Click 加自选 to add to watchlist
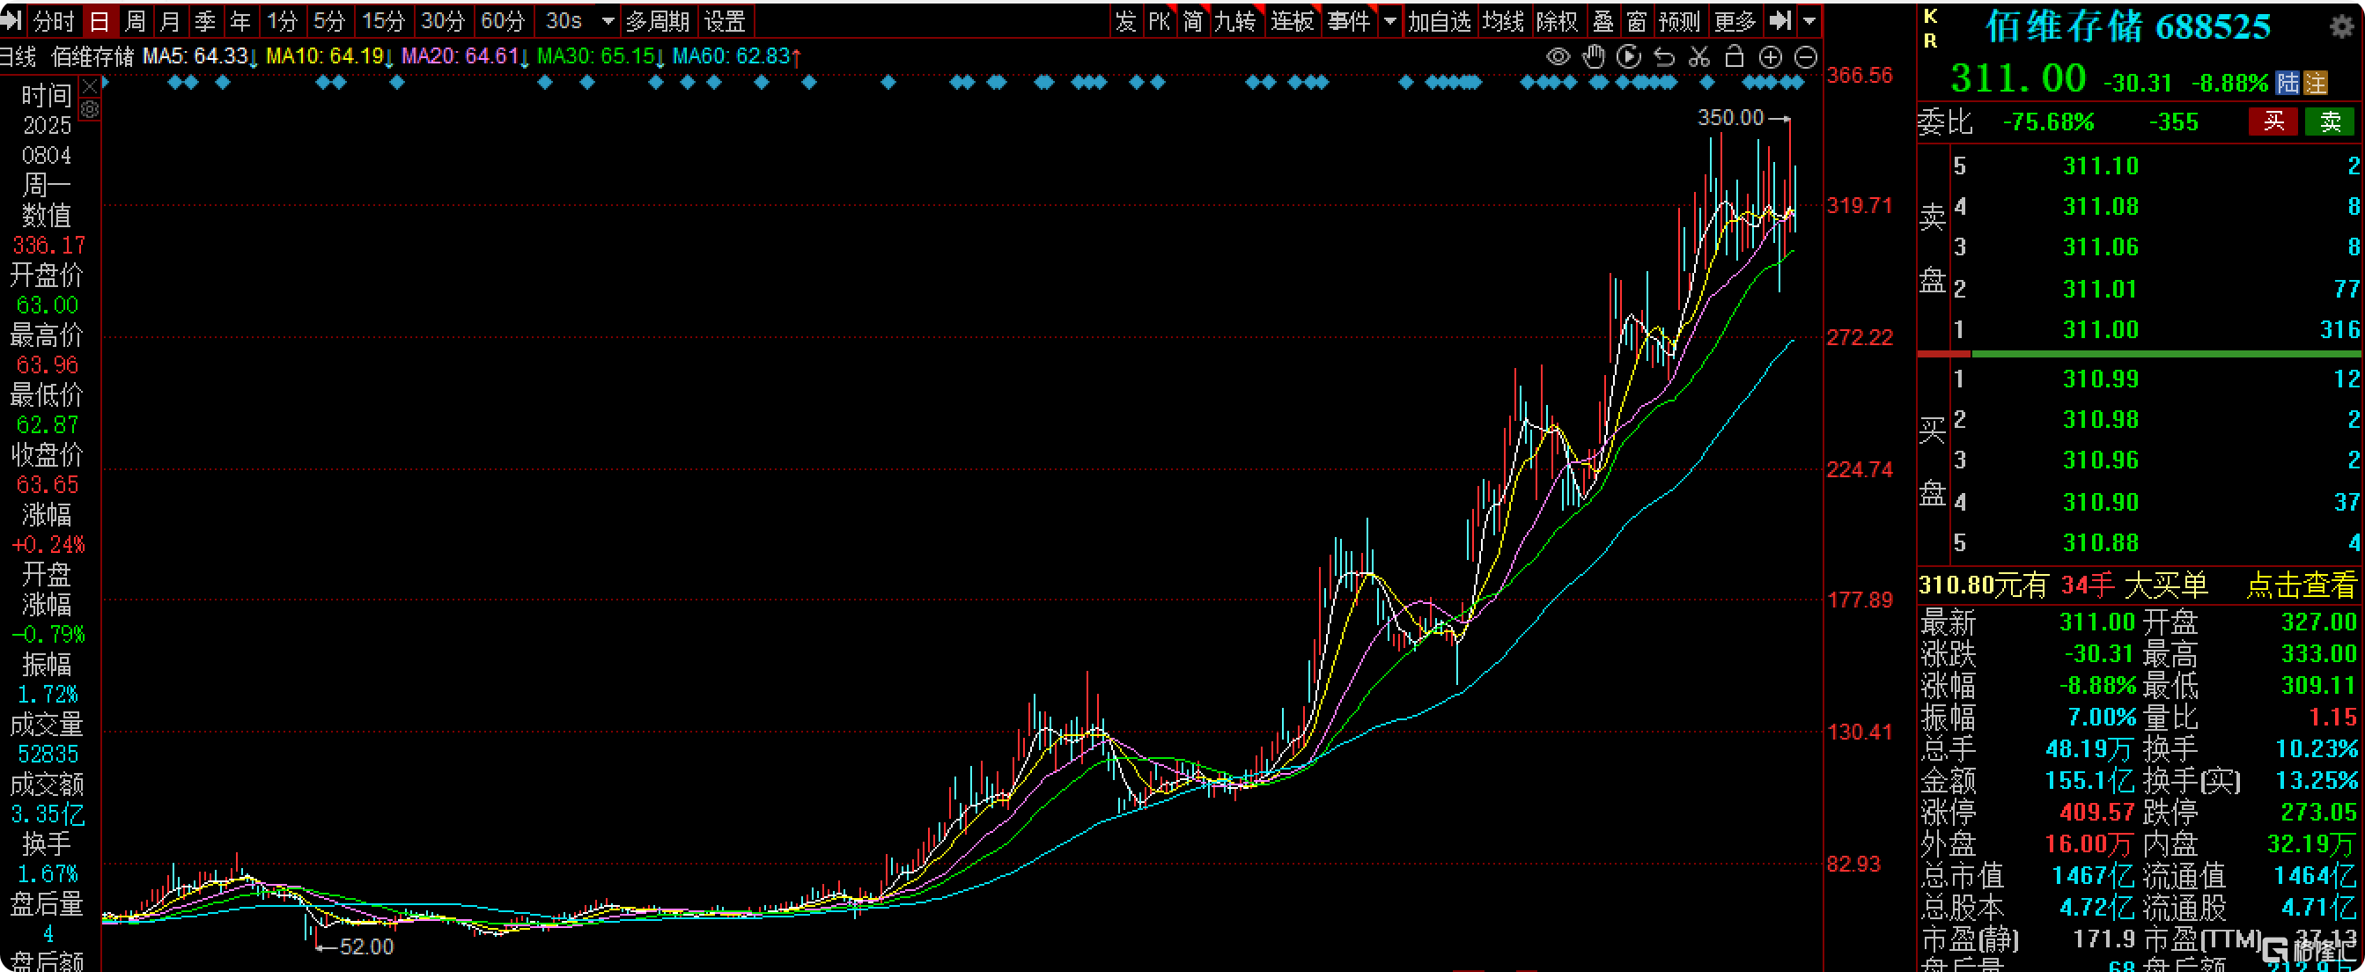The image size is (2365, 972). [x=1440, y=20]
